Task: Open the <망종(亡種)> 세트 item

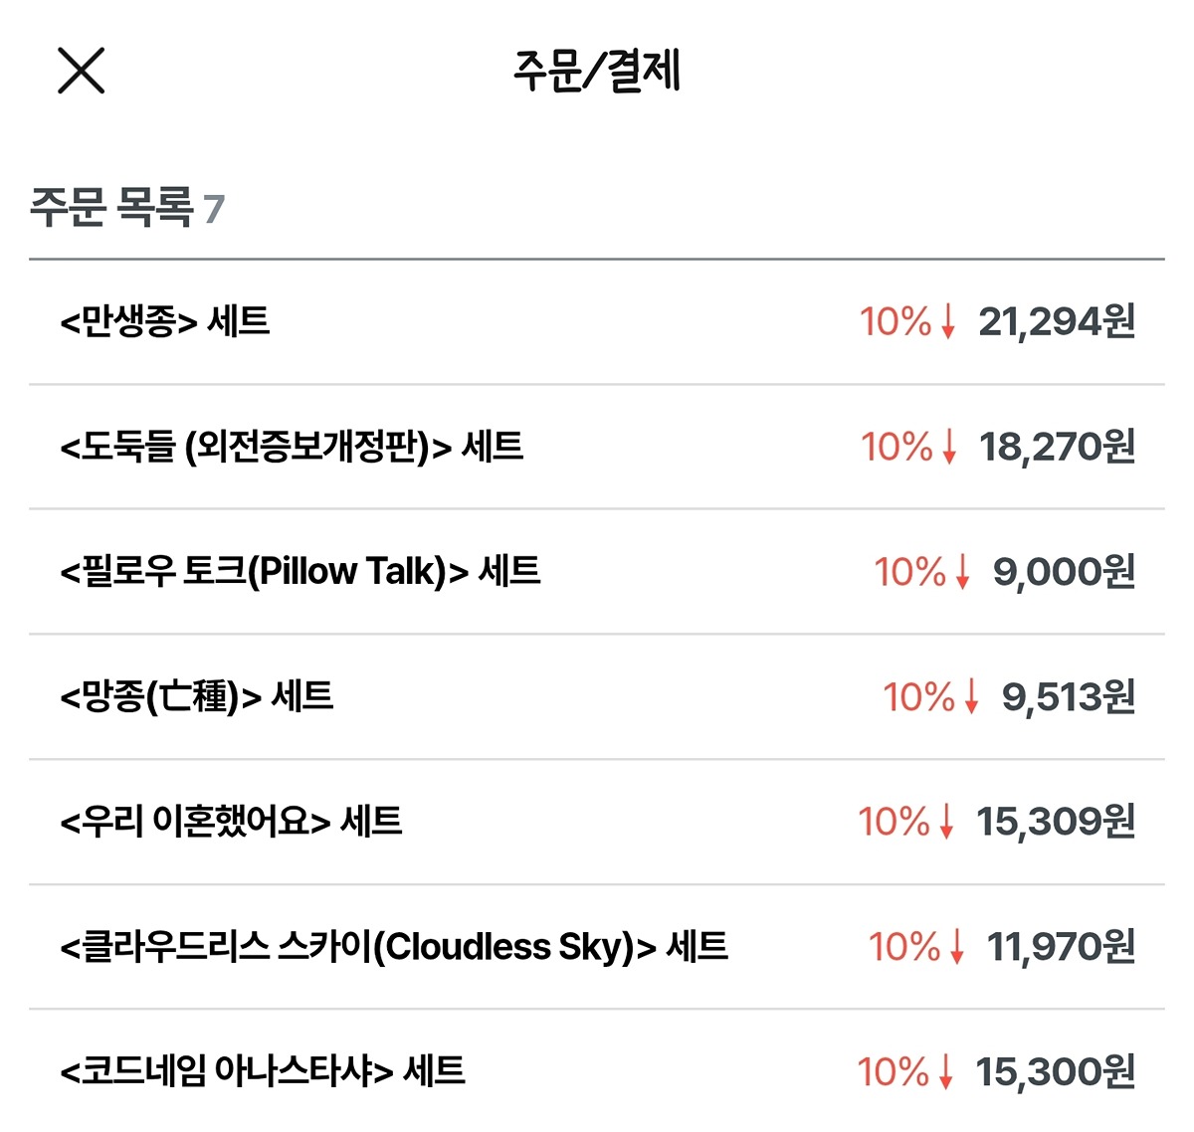Action: (597, 697)
